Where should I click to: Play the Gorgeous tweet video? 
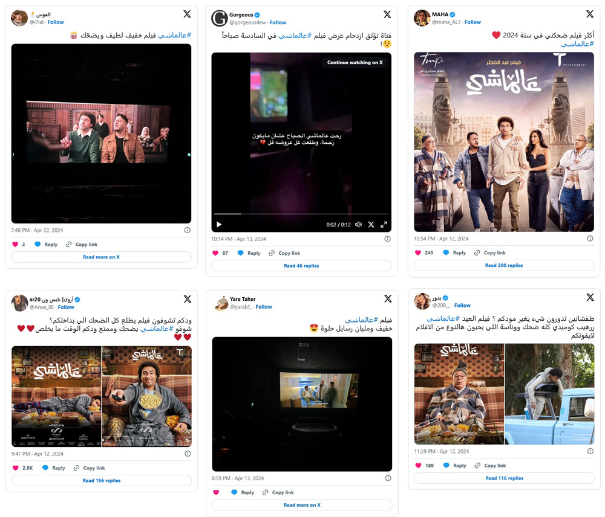click(x=219, y=225)
